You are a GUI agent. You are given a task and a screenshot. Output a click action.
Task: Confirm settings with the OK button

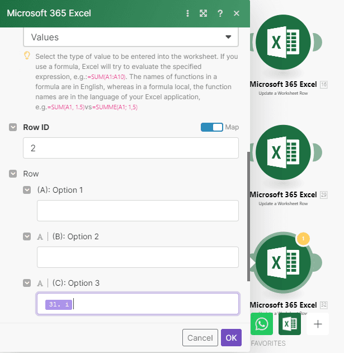[231, 338]
